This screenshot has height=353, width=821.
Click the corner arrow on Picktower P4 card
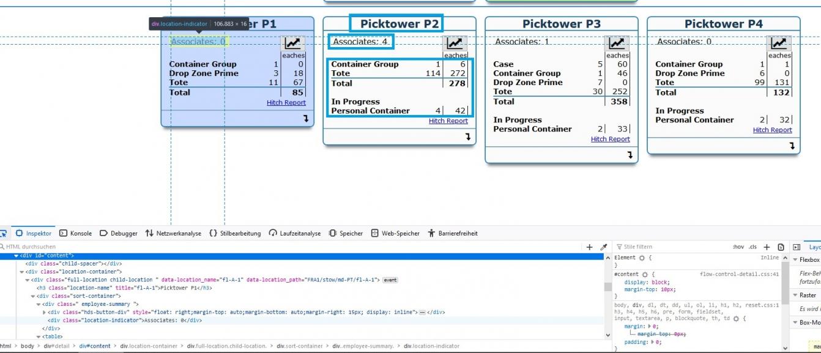(x=792, y=146)
